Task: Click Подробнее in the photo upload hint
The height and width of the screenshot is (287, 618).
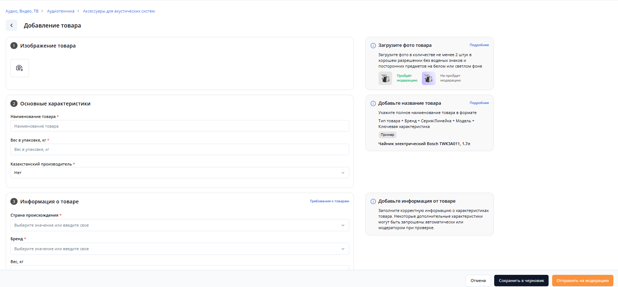Action: tap(479, 45)
